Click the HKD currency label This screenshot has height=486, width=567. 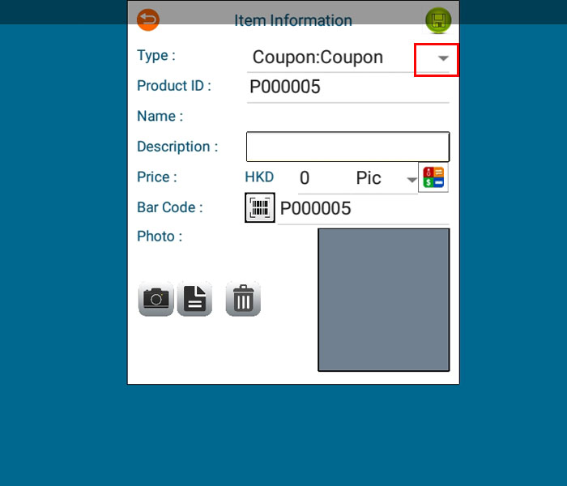pyautogui.click(x=259, y=177)
